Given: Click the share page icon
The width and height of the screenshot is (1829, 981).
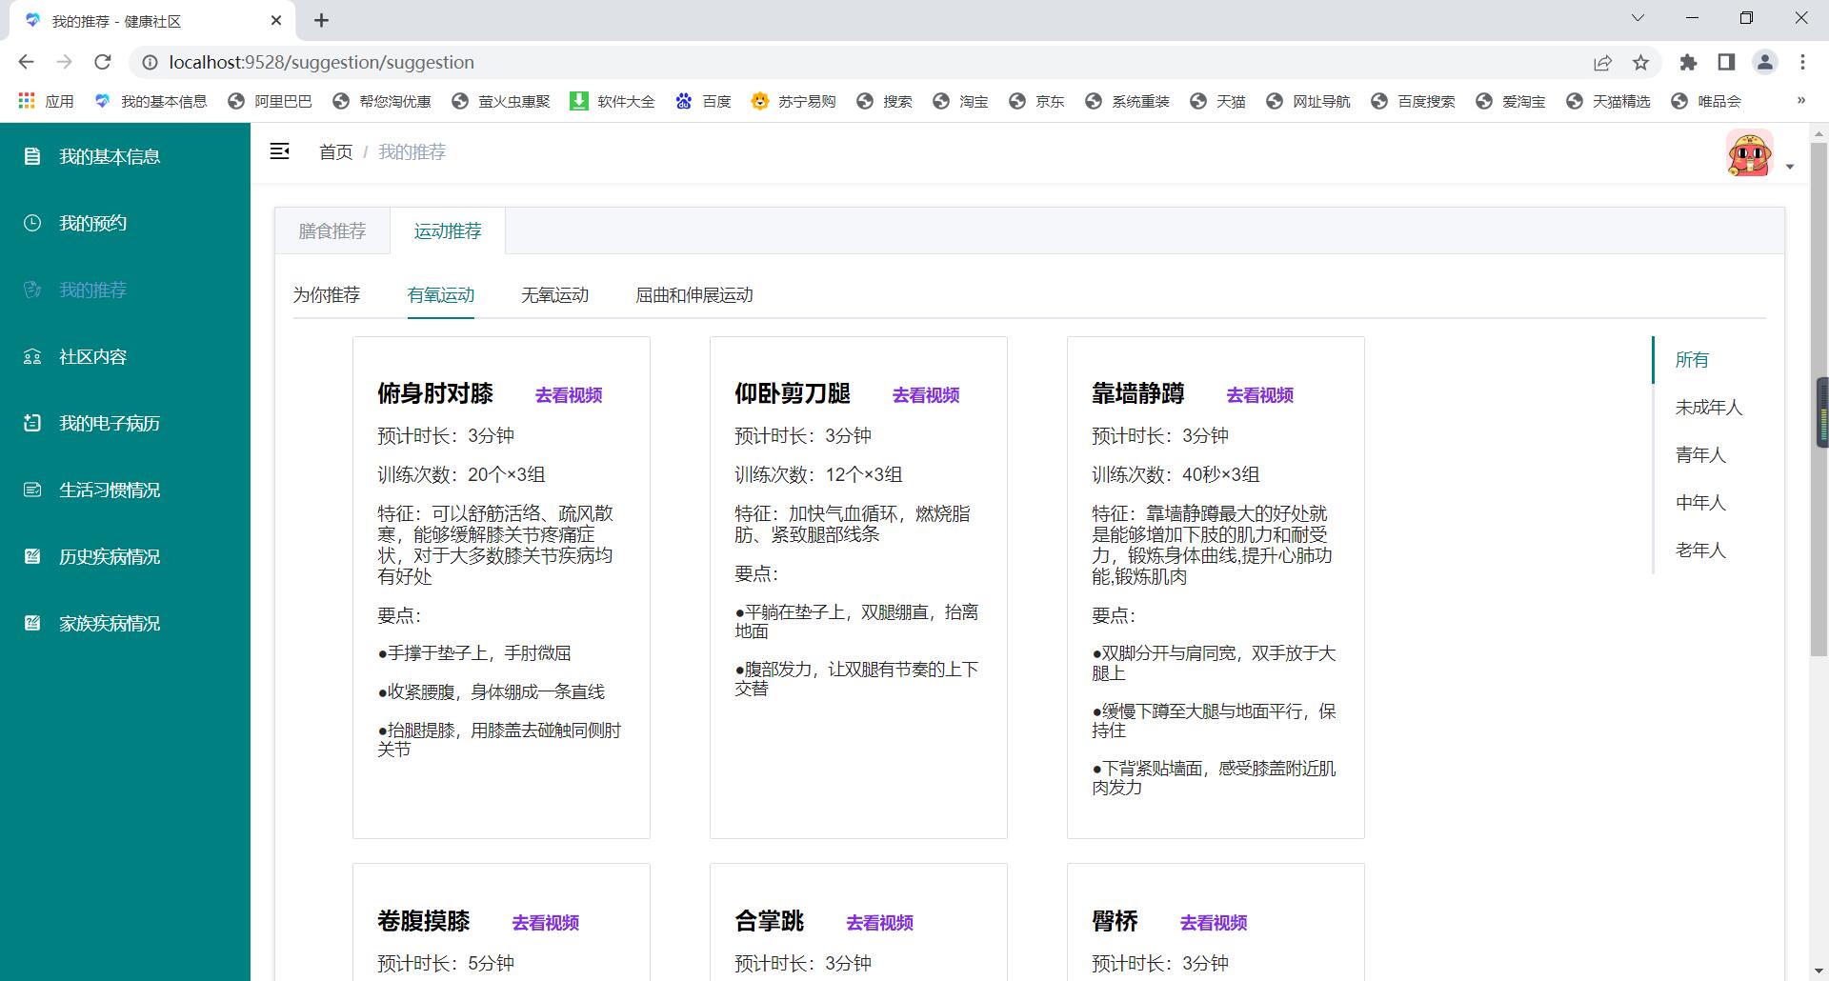Looking at the screenshot, I should tap(1602, 62).
